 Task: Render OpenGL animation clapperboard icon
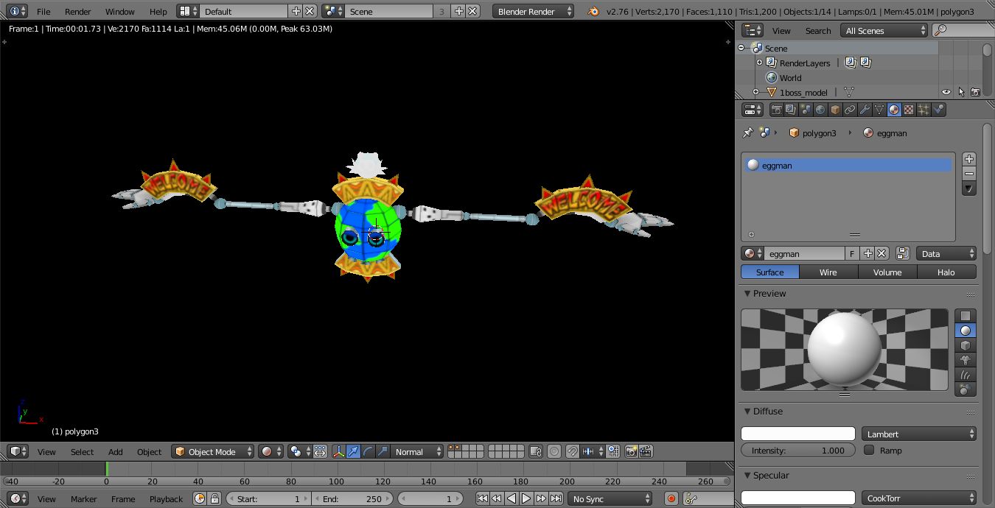point(646,451)
